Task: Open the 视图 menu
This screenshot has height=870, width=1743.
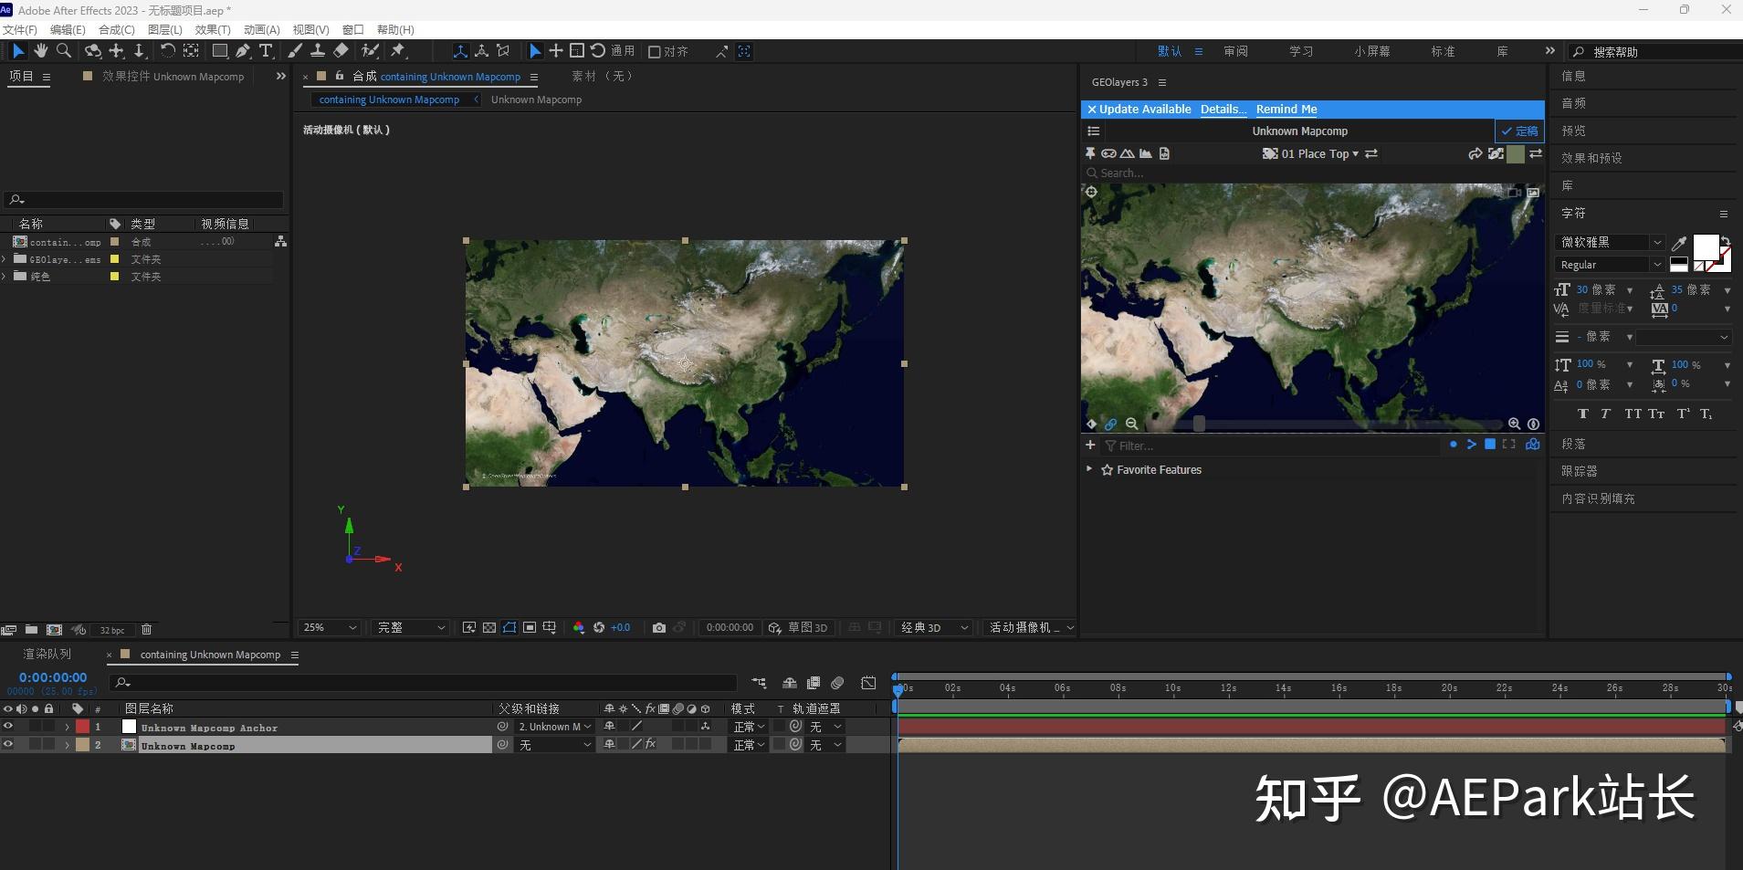Action: tap(309, 29)
